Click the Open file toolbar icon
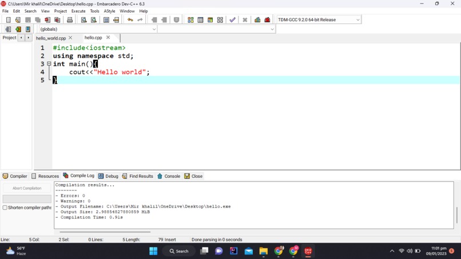Image resolution: width=461 pixels, height=259 pixels. pyautogui.click(x=18, y=19)
